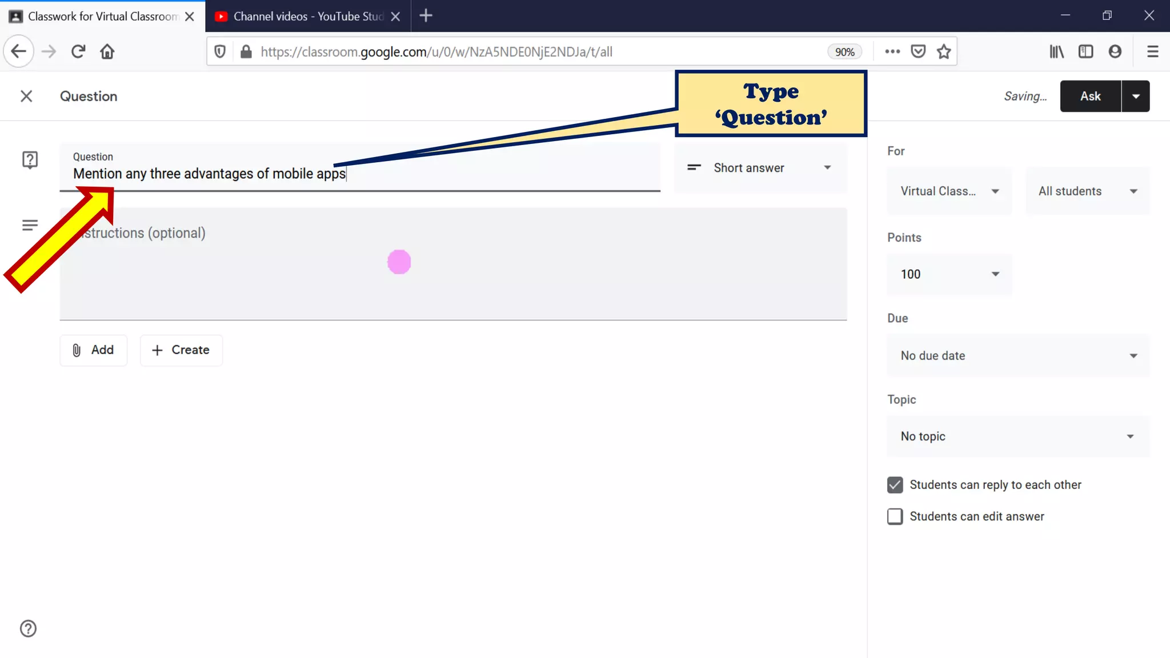The height and width of the screenshot is (658, 1170).
Task: Click the Pocket save icon
Action: point(918,51)
